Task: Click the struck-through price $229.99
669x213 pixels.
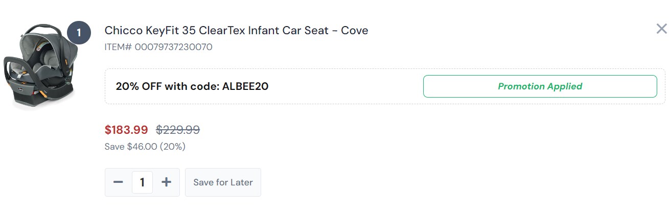Action: click(178, 130)
